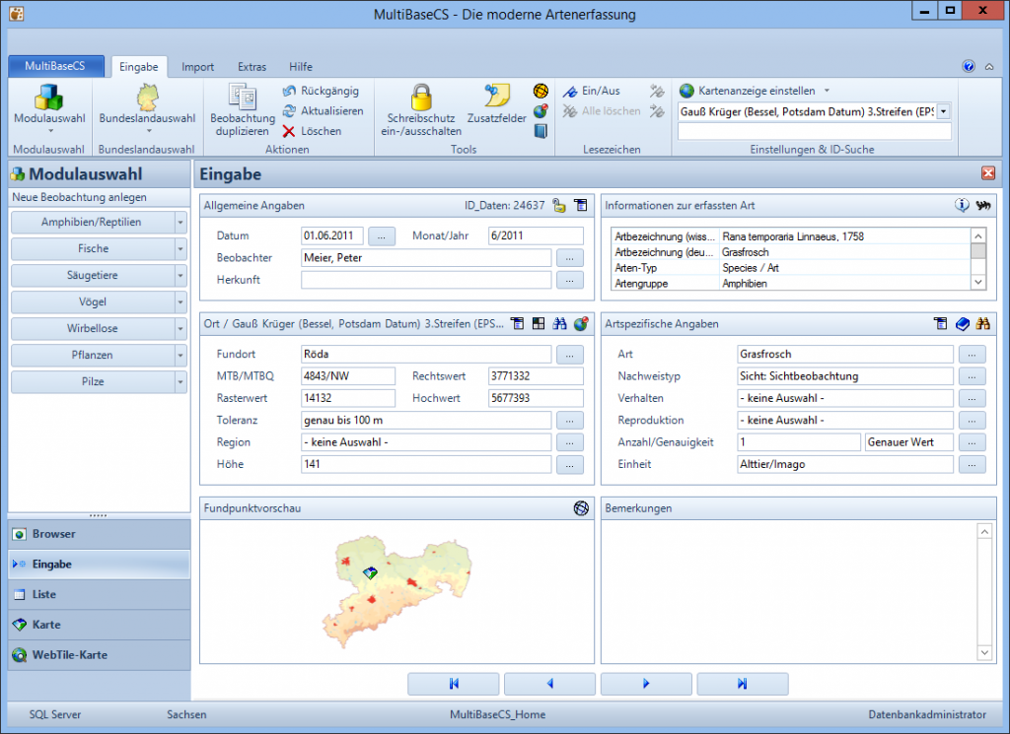Go to next record arrow button

645,684
